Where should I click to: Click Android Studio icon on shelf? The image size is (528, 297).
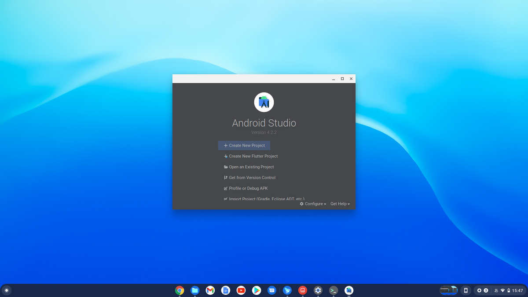coord(349,290)
